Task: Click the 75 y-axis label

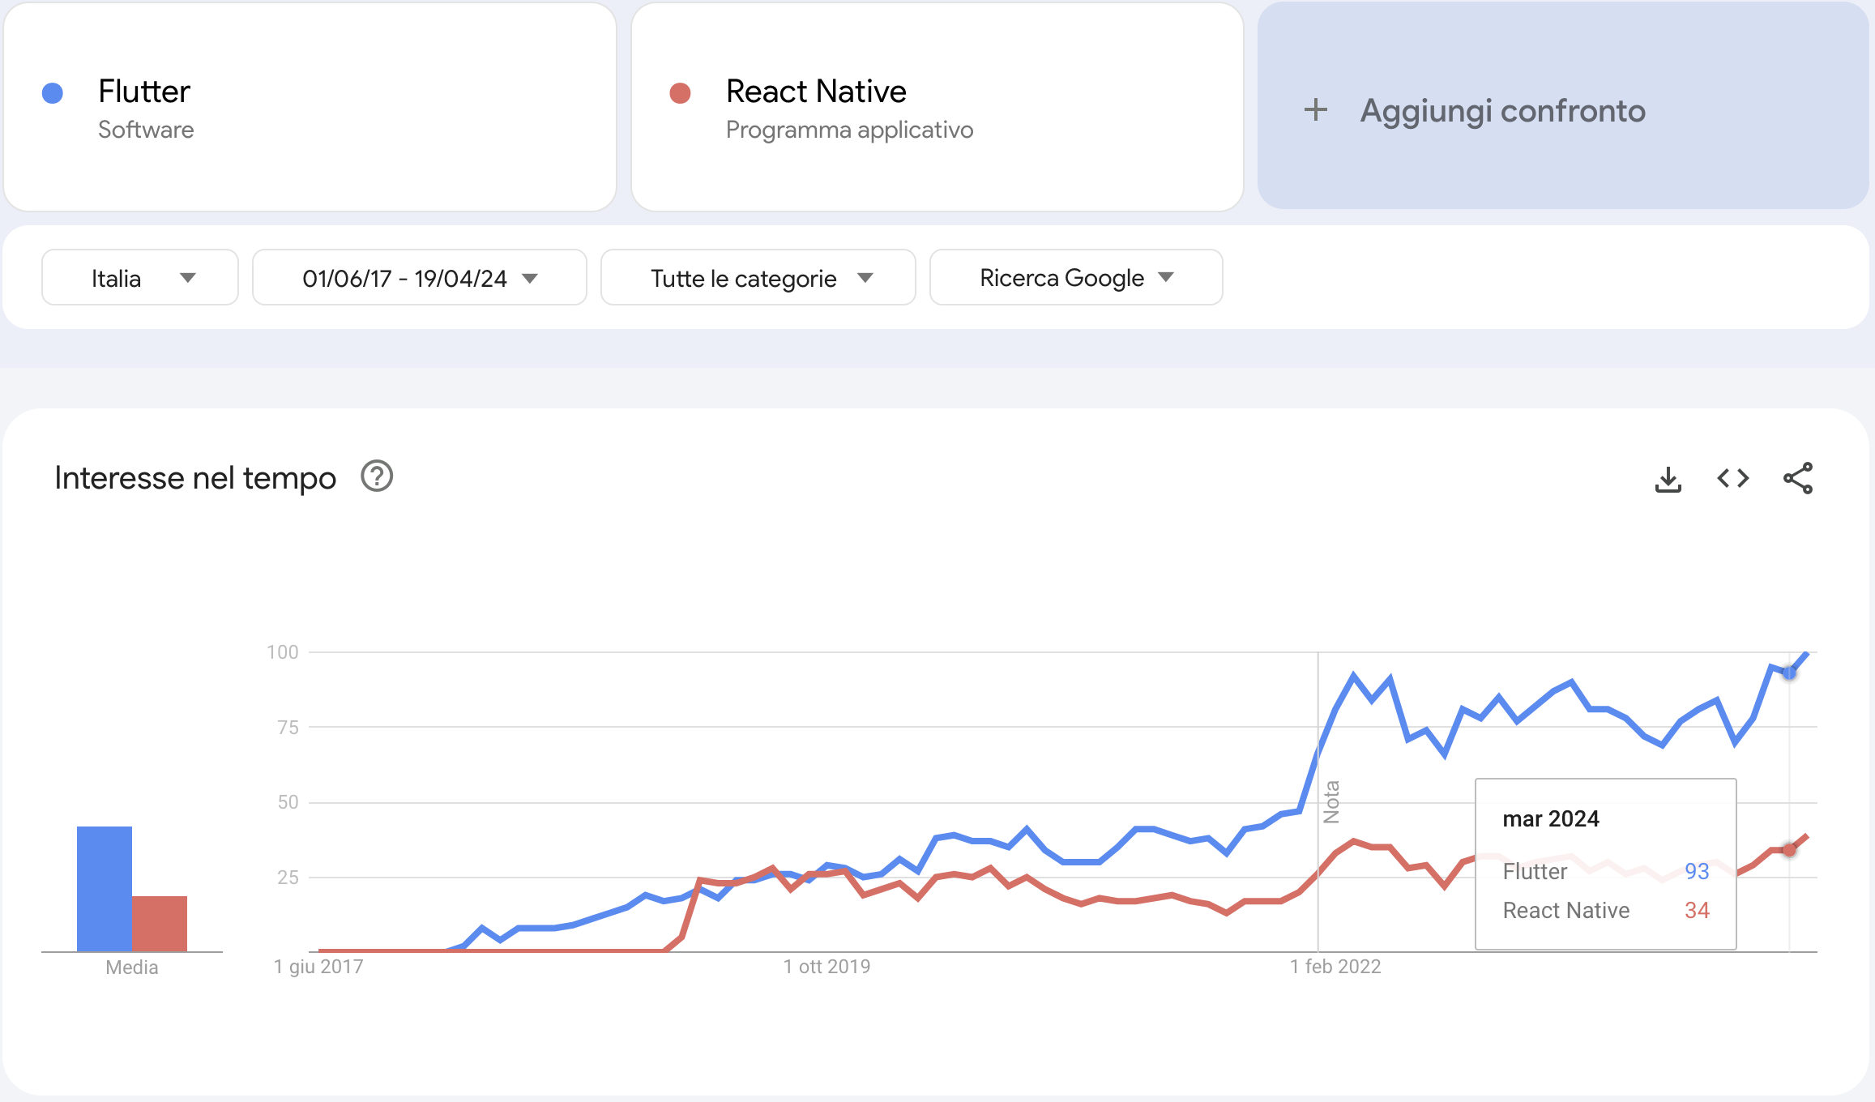Action: point(288,728)
